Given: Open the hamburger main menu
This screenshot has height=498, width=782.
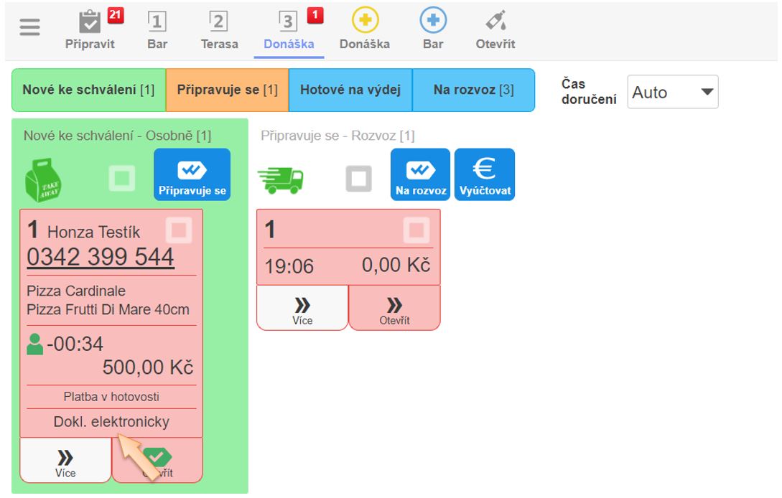Looking at the screenshot, I should [29, 29].
